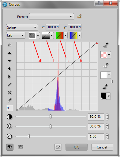Click the gamma curve circle icon
The height and width of the screenshot is (157, 120).
click(9, 136)
